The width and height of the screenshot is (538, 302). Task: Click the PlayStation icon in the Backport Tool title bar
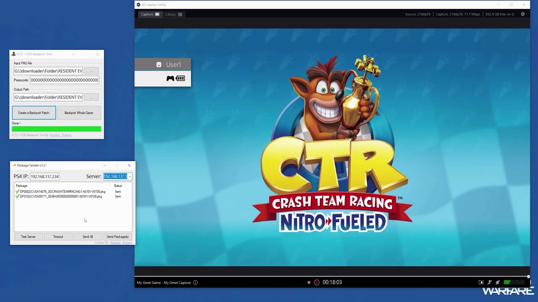(x=13, y=54)
